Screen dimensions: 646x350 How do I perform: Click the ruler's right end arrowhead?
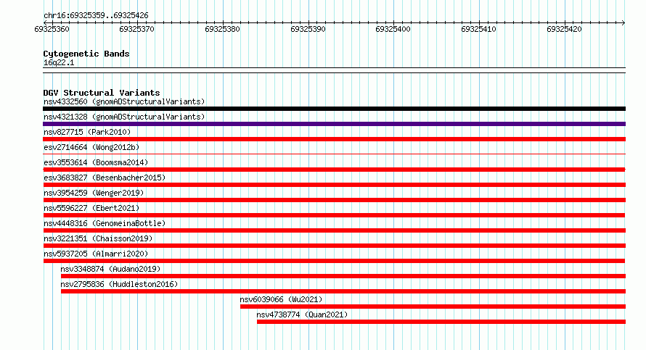(623, 22)
